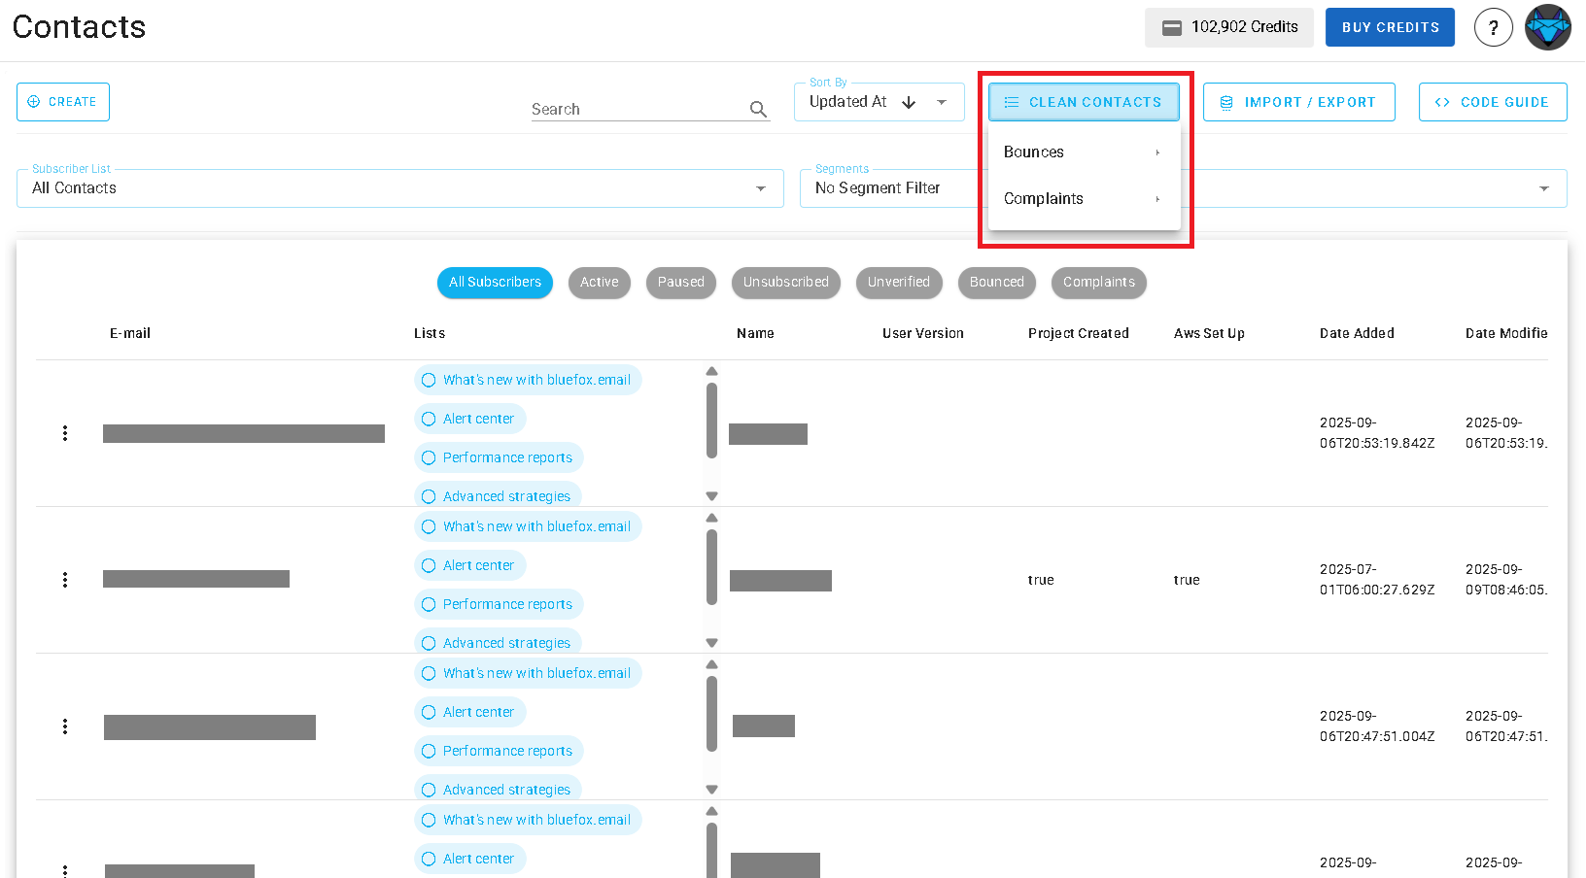Select the radio circle on Performance reports chip
Viewport: 1586px width, 878px height.
[x=429, y=457]
